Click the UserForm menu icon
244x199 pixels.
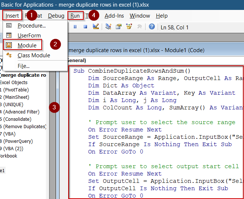click(x=9, y=35)
